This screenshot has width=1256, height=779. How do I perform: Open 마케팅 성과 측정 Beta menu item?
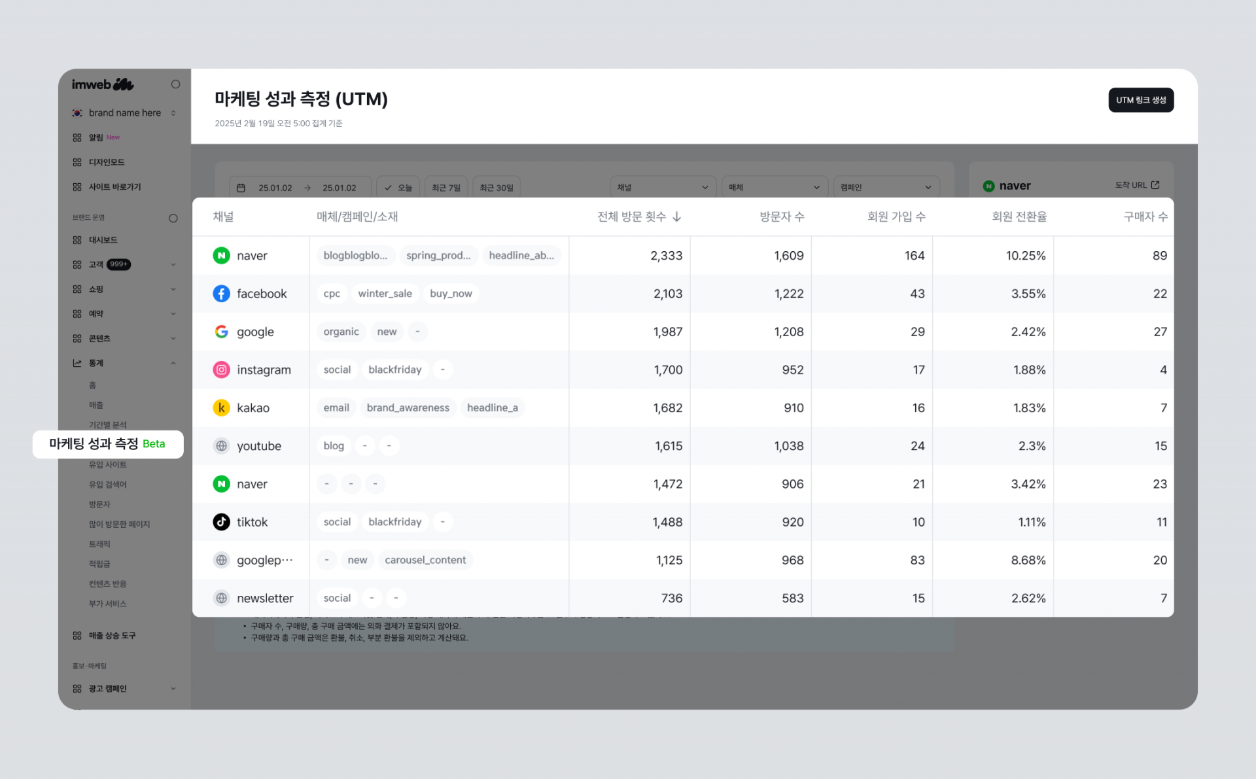coord(108,444)
